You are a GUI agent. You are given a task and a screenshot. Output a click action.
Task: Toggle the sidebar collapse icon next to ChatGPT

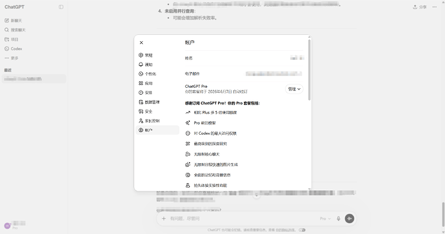61,7
